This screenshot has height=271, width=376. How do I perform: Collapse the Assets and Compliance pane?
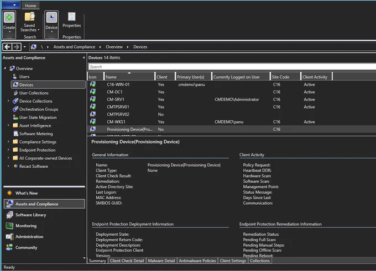point(83,58)
